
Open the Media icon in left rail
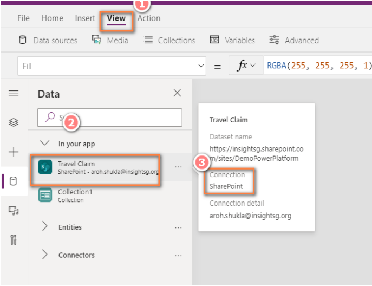(14, 211)
